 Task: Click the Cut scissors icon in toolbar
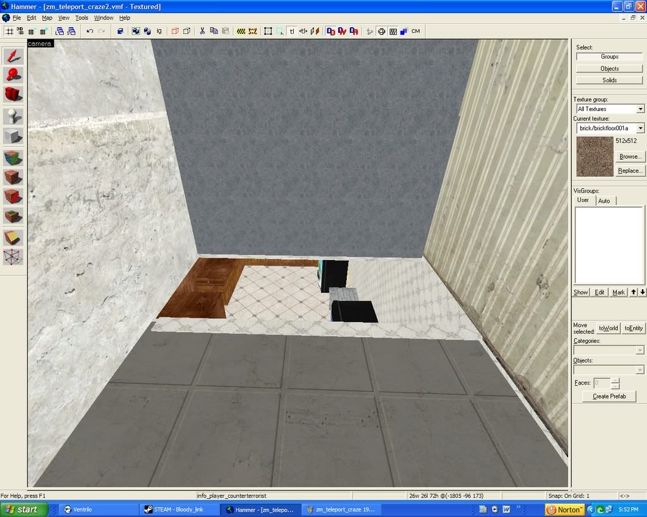202,31
